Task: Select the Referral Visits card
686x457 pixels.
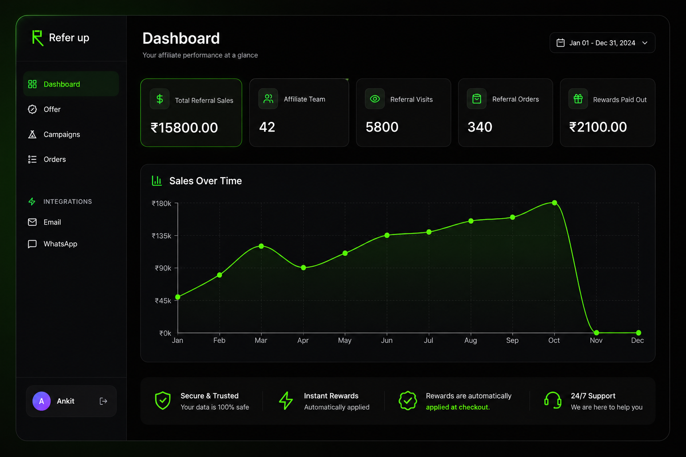Action: click(x=404, y=112)
